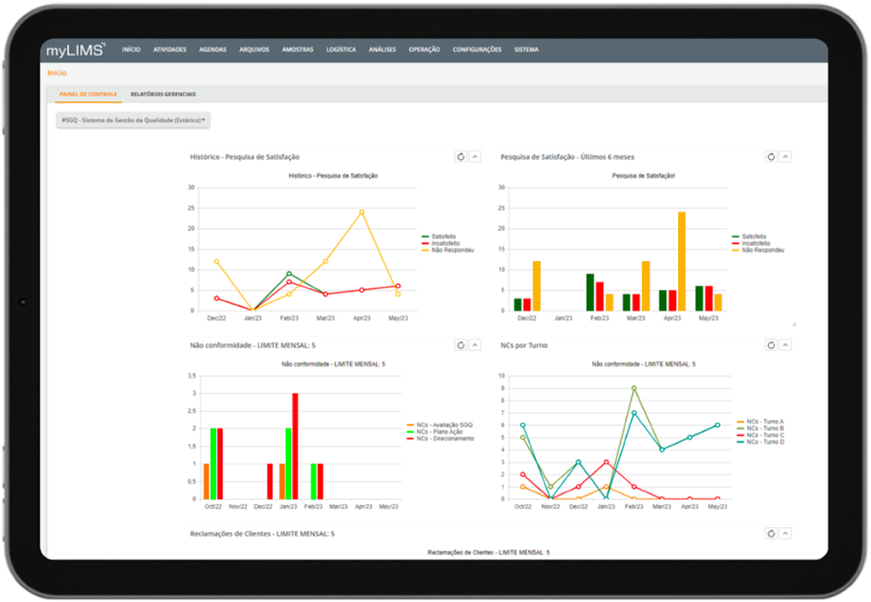The width and height of the screenshot is (871, 602).
Task: Toggle NCs - Plano Ação legend series
Action: tap(435, 431)
